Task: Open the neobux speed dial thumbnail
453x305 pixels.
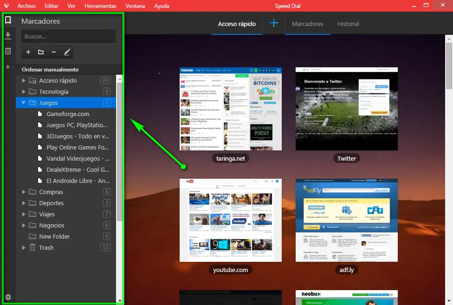Action: 347,298
